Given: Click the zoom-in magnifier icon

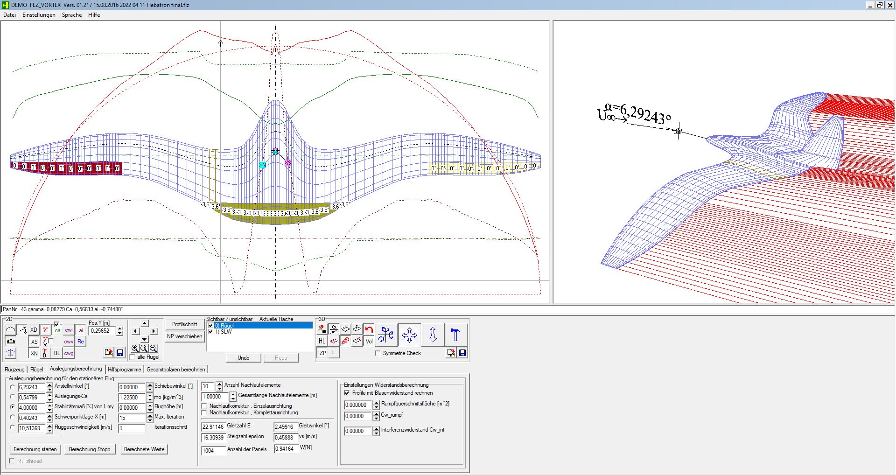Looking at the screenshot, I should (x=135, y=348).
